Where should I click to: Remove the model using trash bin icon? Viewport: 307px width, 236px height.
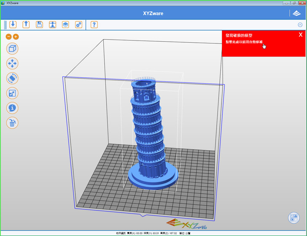pyautogui.click(x=12, y=123)
